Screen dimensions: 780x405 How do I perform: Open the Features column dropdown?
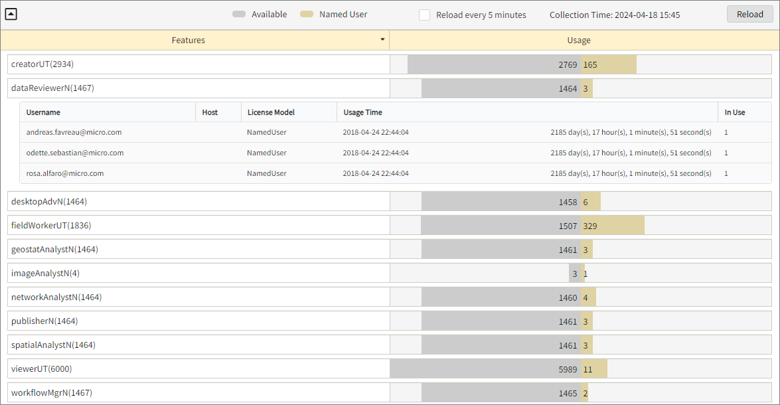coord(382,40)
